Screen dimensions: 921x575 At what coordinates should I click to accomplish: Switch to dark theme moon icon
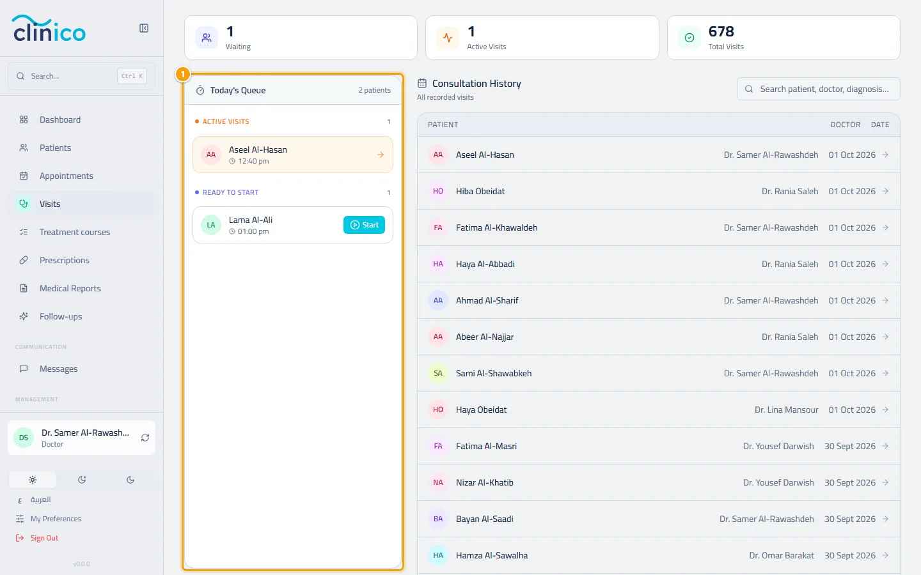click(x=130, y=480)
